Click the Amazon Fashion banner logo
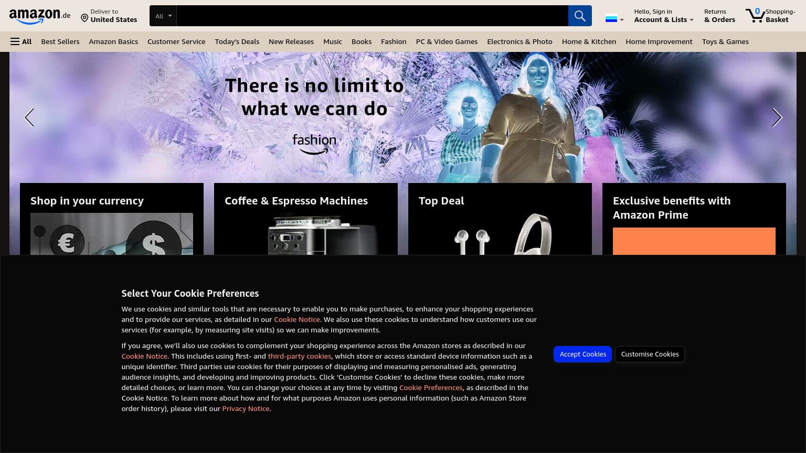The image size is (806, 453). (x=314, y=144)
